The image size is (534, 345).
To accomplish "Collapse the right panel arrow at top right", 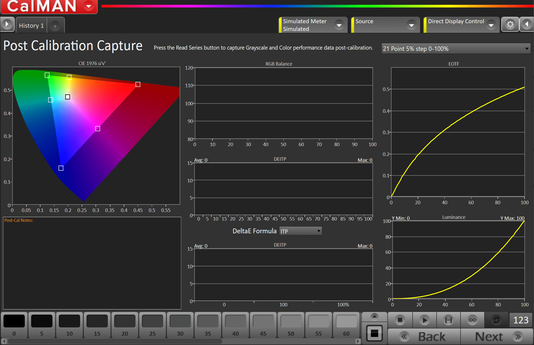I will 527,25.
